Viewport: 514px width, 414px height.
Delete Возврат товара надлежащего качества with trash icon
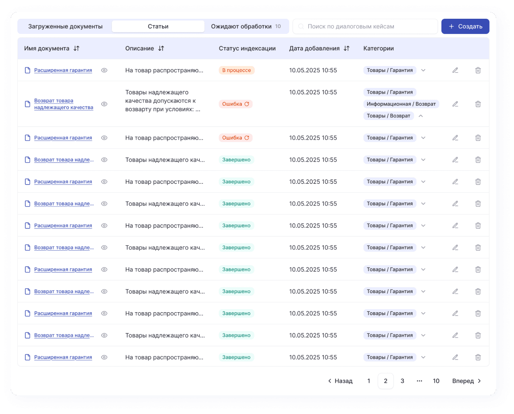[x=478, y=104]
